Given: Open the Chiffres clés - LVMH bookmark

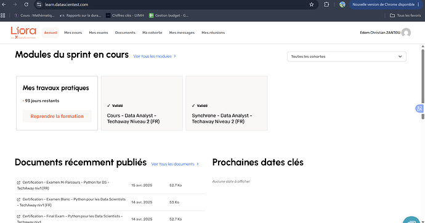Looking at the screenshot, I should tap(125, 15).
